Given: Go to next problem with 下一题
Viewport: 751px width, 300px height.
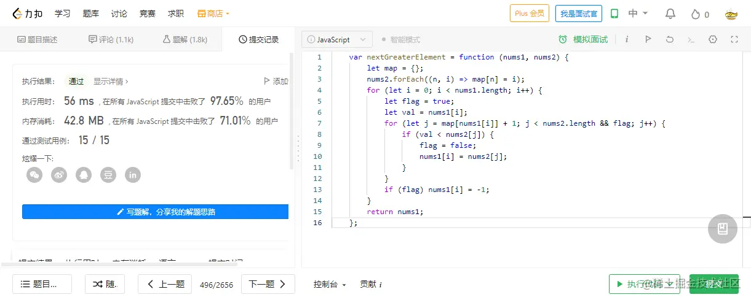Looking at the screenshot, I should click(x=267, y=284).
